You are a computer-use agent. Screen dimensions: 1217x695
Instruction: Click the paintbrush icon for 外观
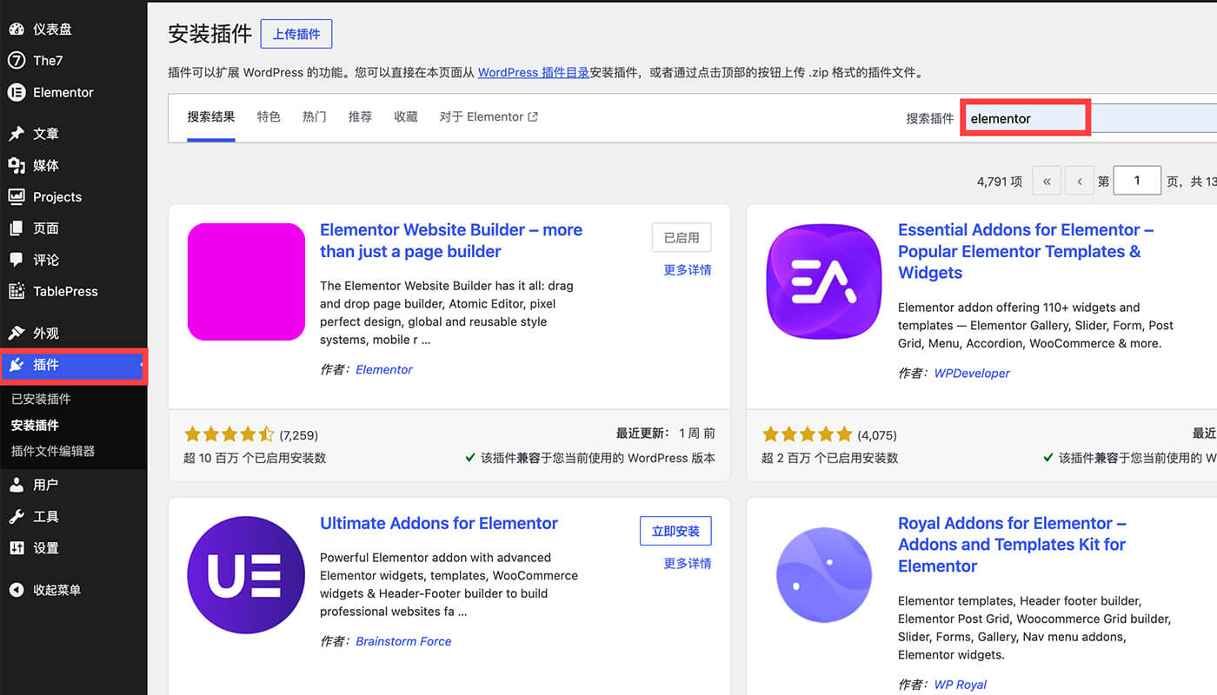[x=16, y=334]
